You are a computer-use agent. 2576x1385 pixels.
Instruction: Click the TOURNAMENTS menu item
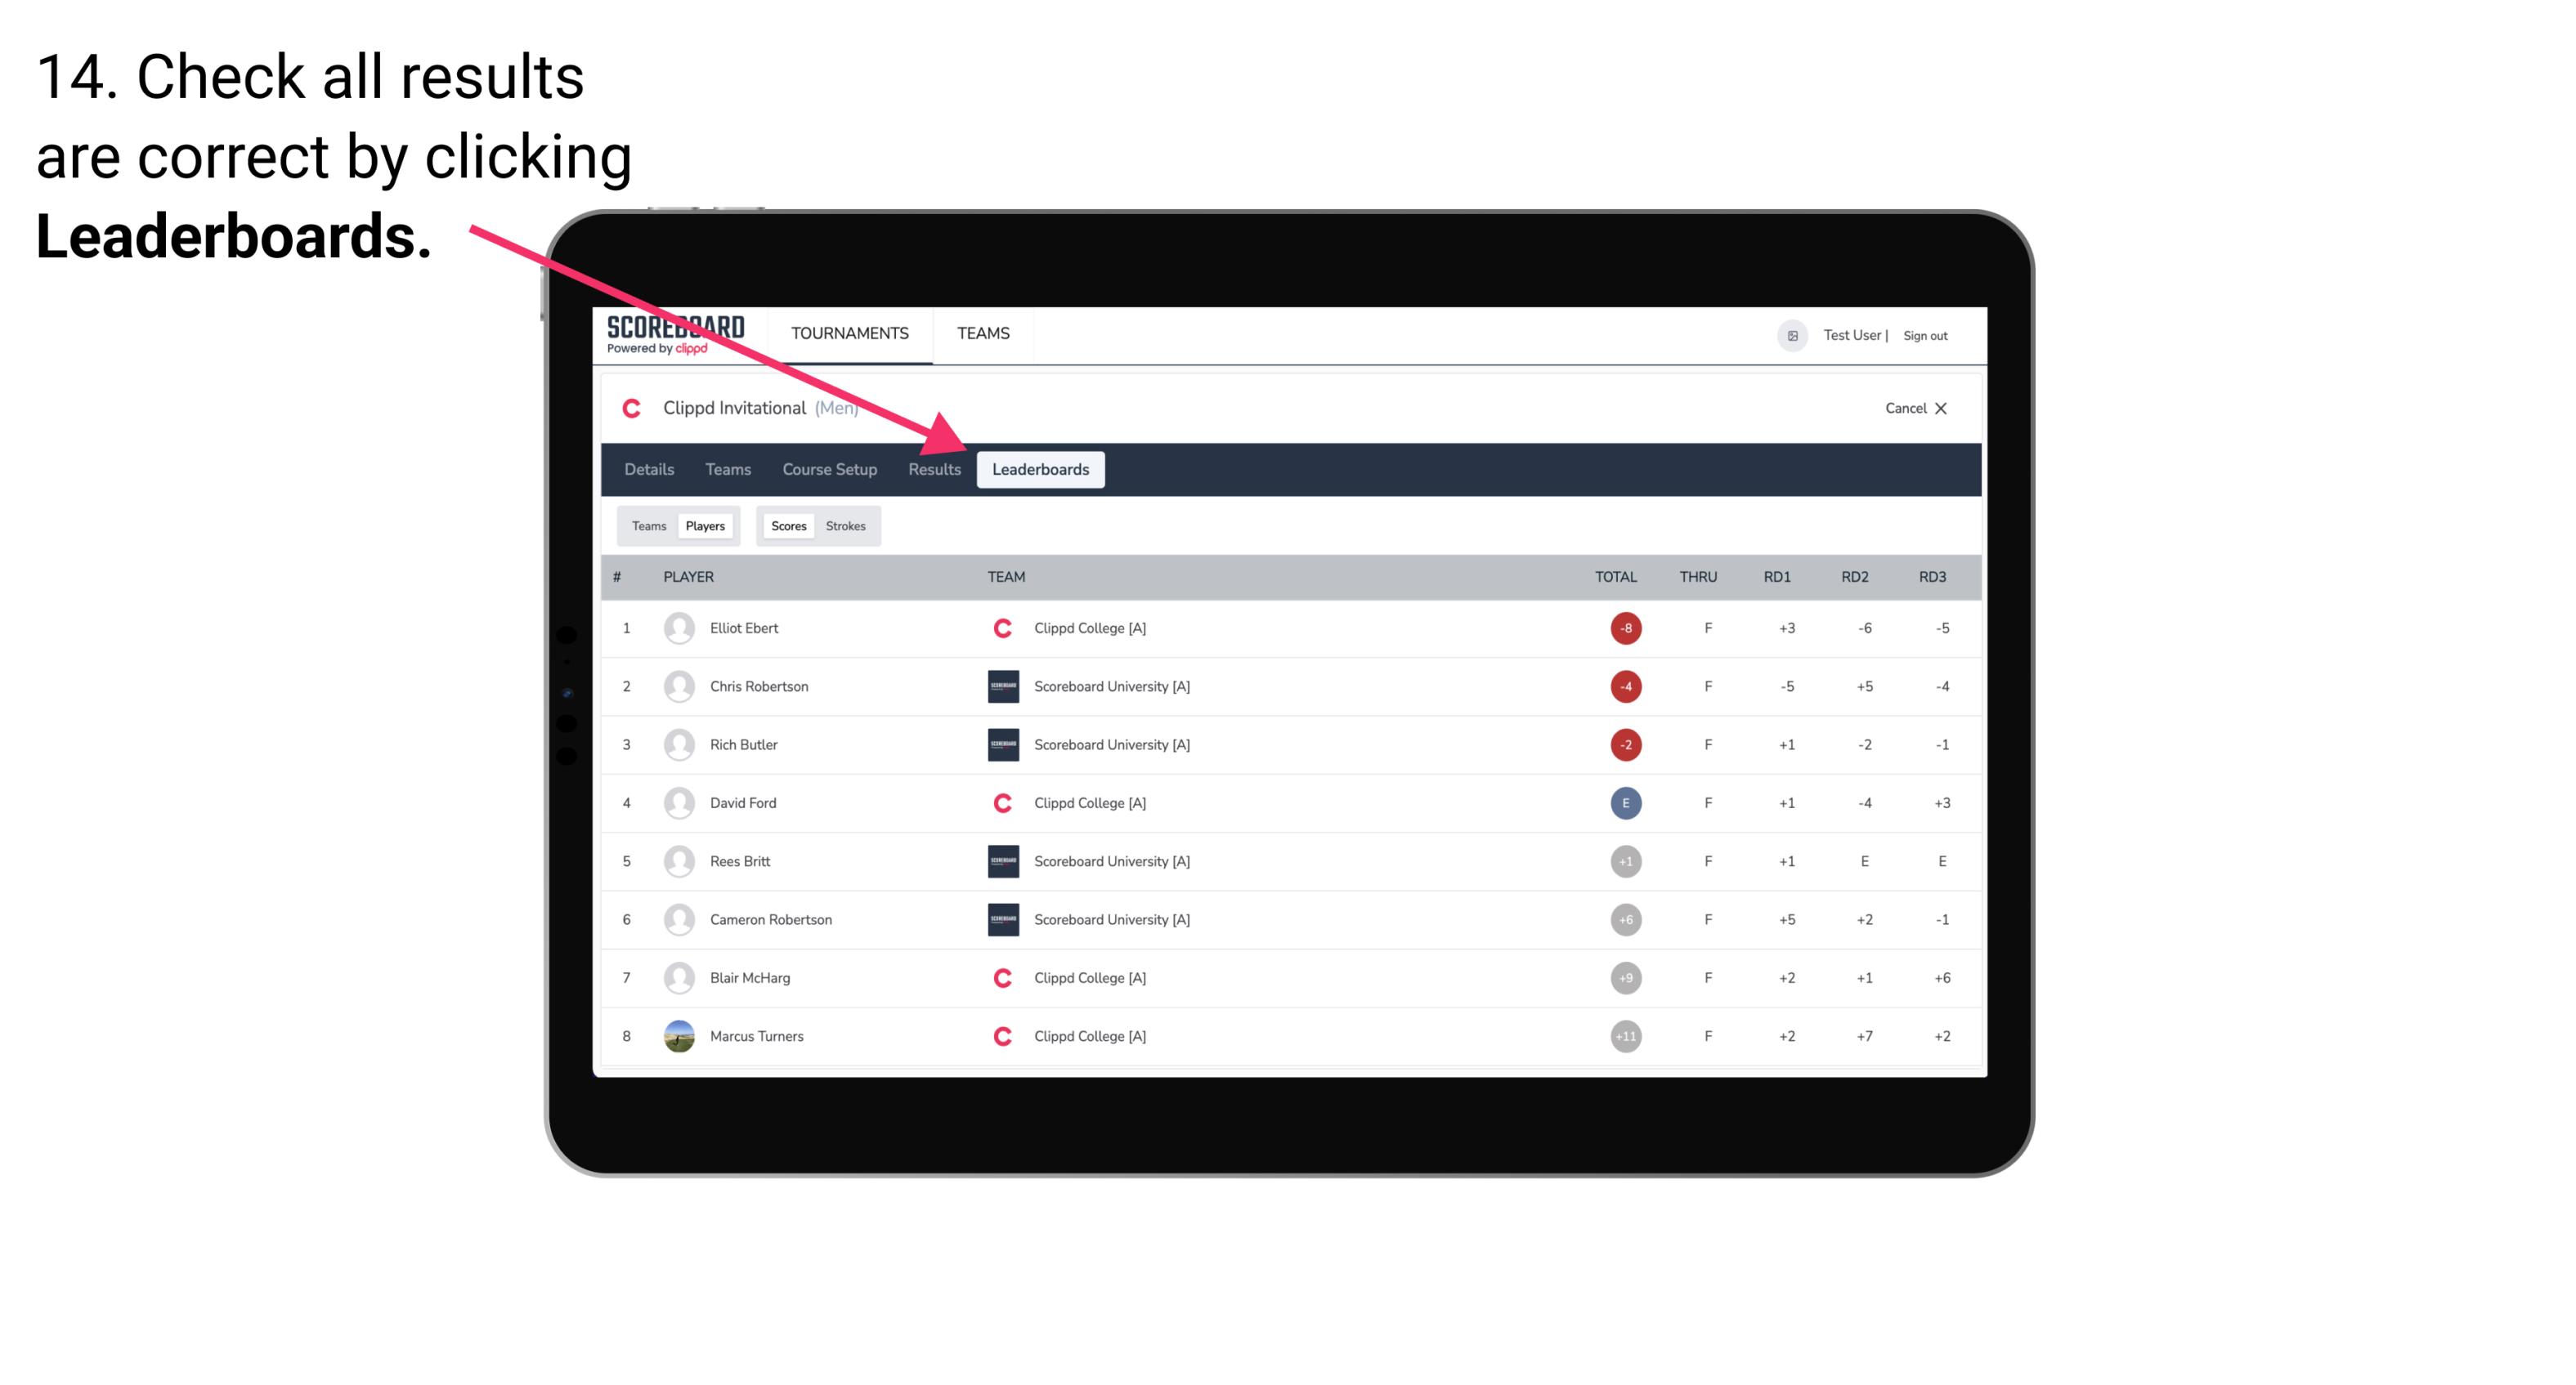[849, 333]
